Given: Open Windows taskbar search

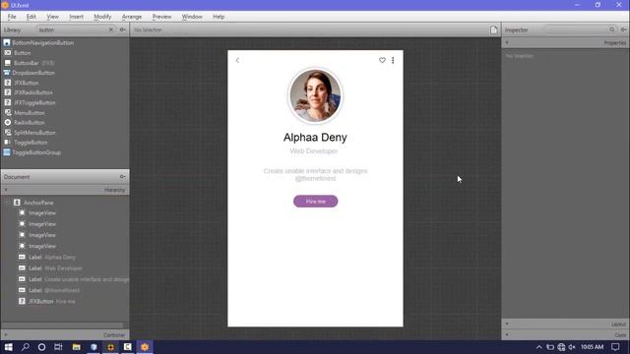Looking at the screenshot, I should click(x=26, y=347).
